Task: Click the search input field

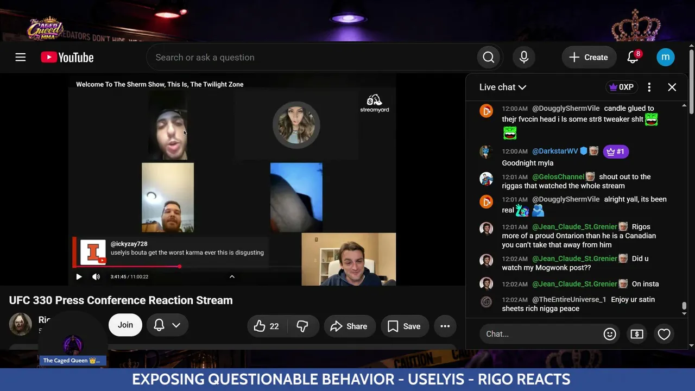Action: coord(312,57)
